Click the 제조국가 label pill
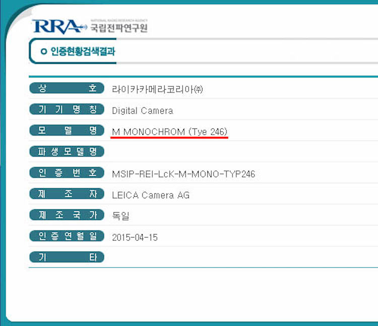 point(67,215)
